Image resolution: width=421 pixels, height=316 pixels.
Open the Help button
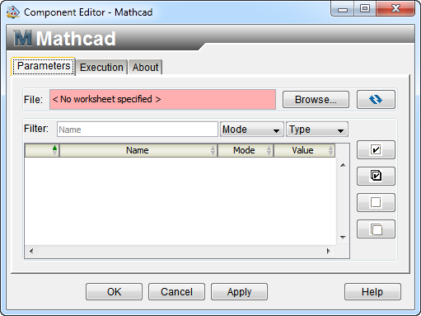point(372,292)
